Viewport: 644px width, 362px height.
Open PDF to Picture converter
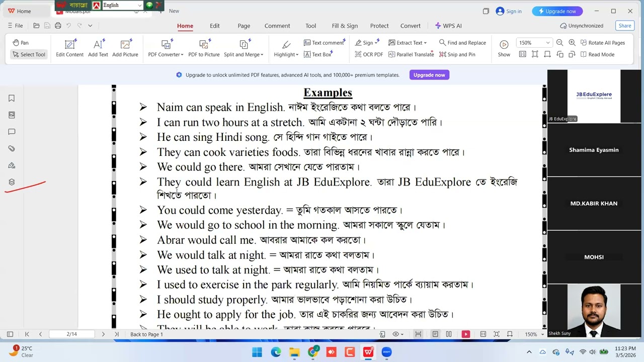click(204, 48)
